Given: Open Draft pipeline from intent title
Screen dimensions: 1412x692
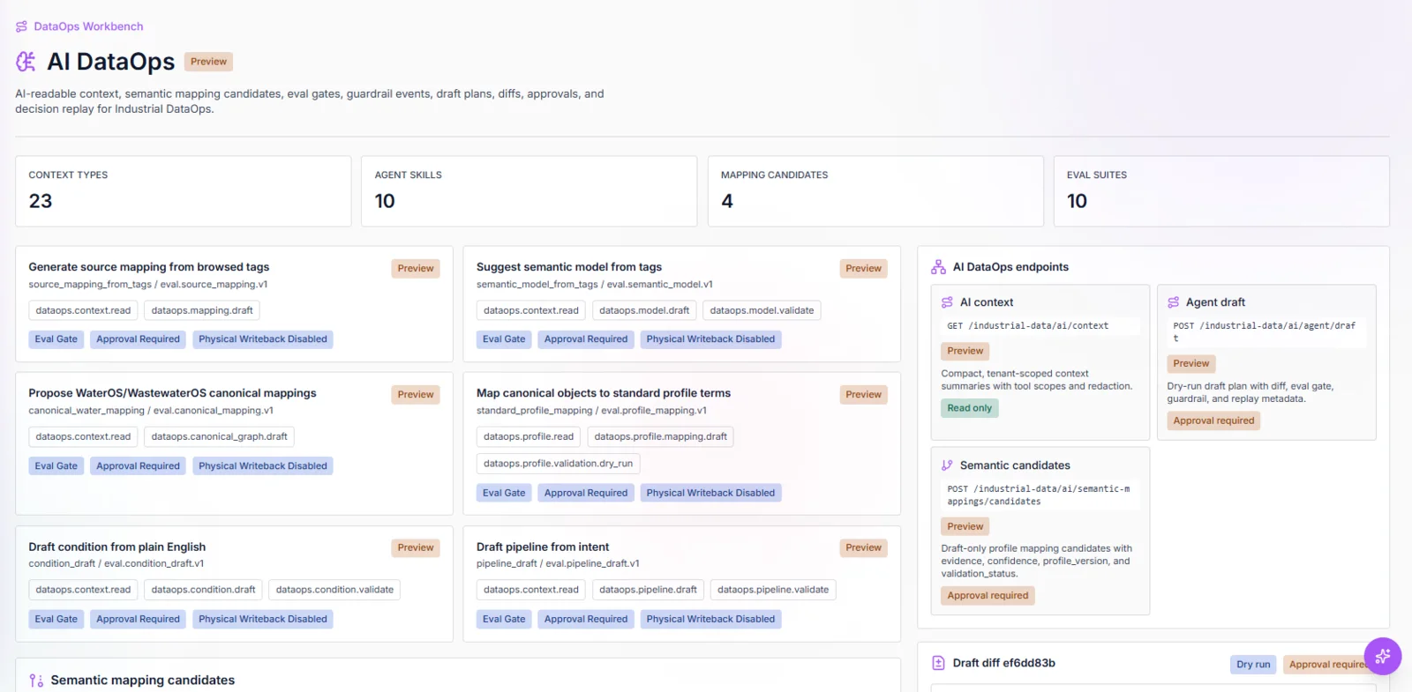Looking at the screenshot, I should pos(543,547).
